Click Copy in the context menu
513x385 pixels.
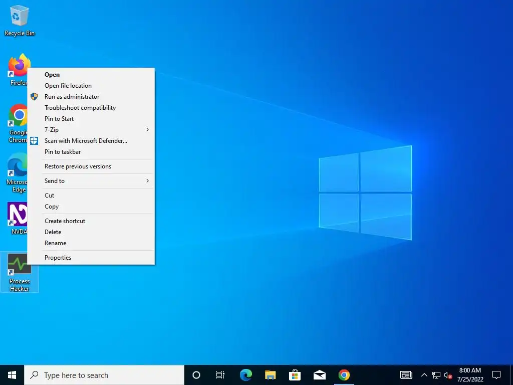91,207
